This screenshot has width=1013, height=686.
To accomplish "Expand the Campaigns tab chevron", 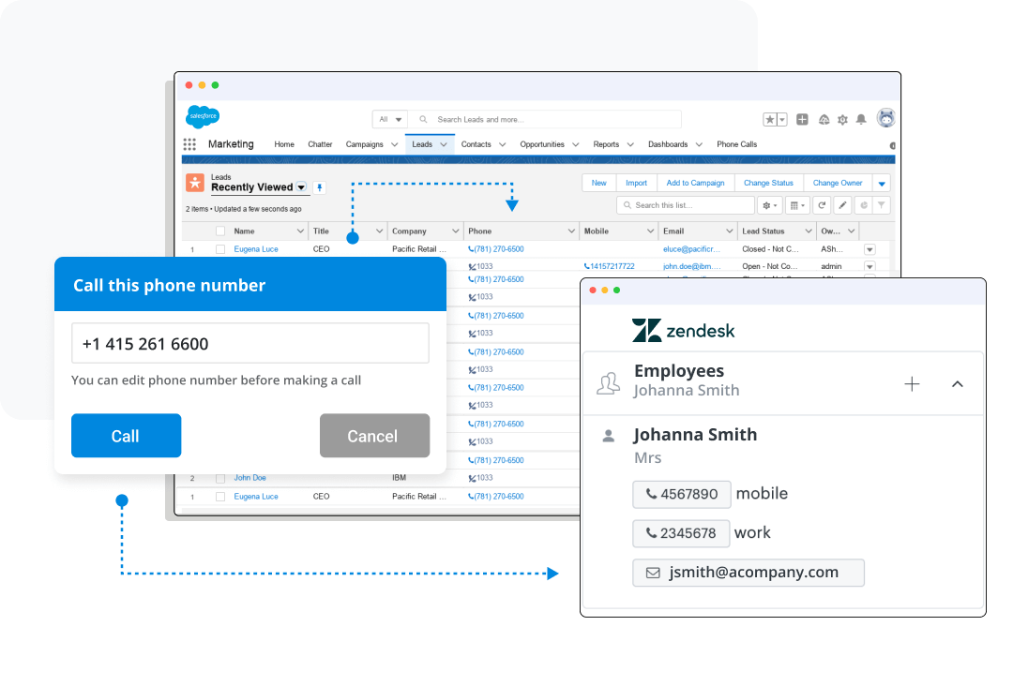I will pos(394,144).
